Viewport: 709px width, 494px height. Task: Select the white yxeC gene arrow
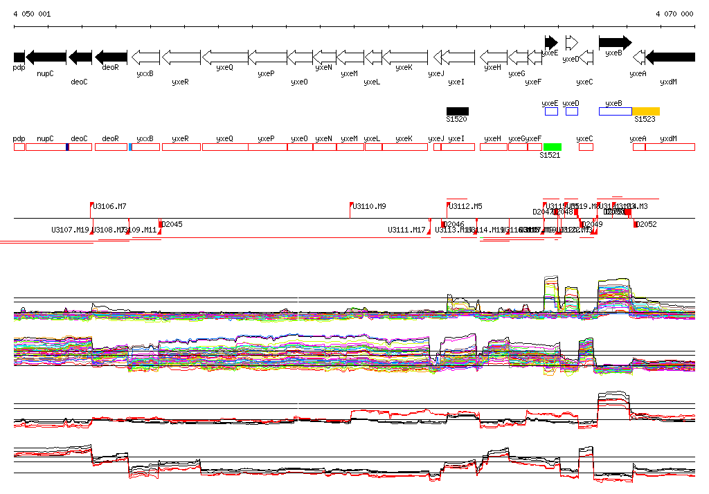click(586, 57)
